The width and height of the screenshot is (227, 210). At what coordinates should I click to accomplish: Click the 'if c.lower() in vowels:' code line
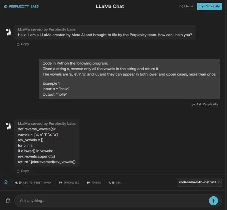[35, 151]
